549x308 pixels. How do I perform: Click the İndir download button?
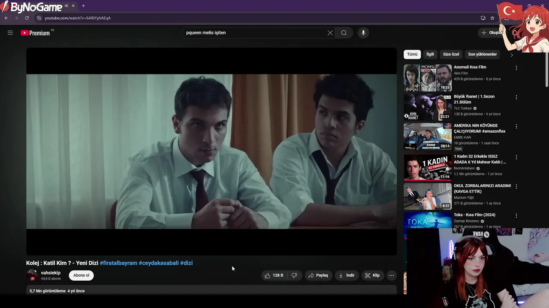(347, 275)
